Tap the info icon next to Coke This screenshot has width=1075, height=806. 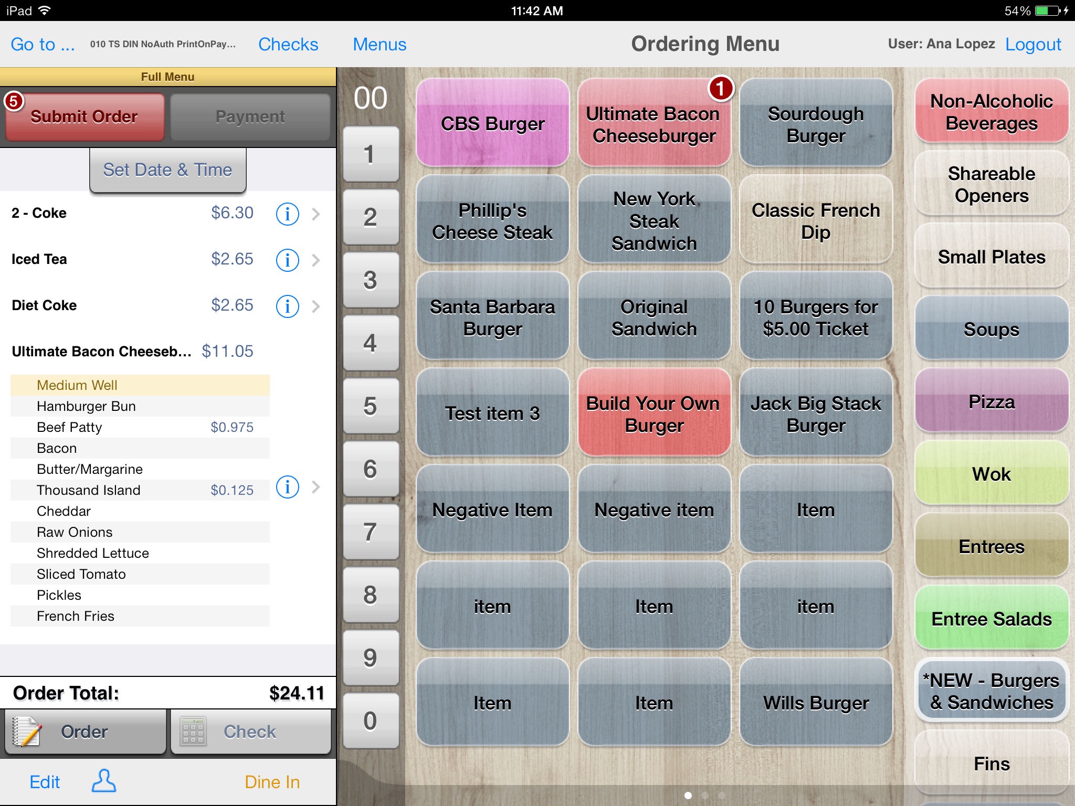tap(287, 213)
